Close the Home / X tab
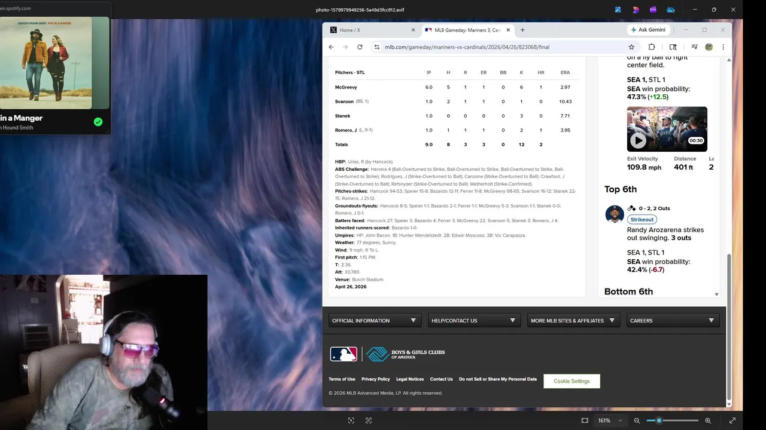 tap(413, 30)
